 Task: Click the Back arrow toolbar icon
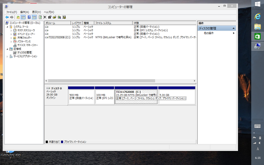point(7,17)
